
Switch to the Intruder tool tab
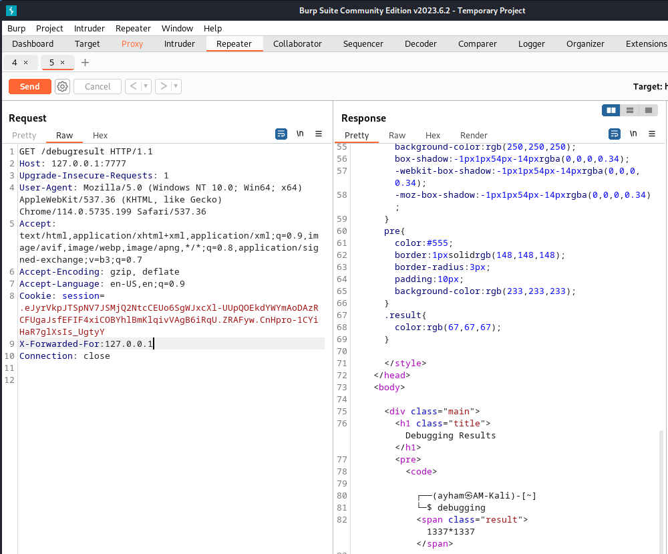coord(179,44)
